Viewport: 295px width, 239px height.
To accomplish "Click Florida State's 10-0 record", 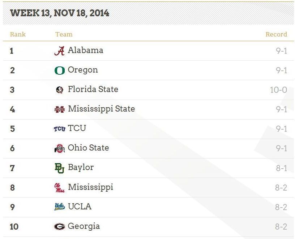I will (279, 90).
